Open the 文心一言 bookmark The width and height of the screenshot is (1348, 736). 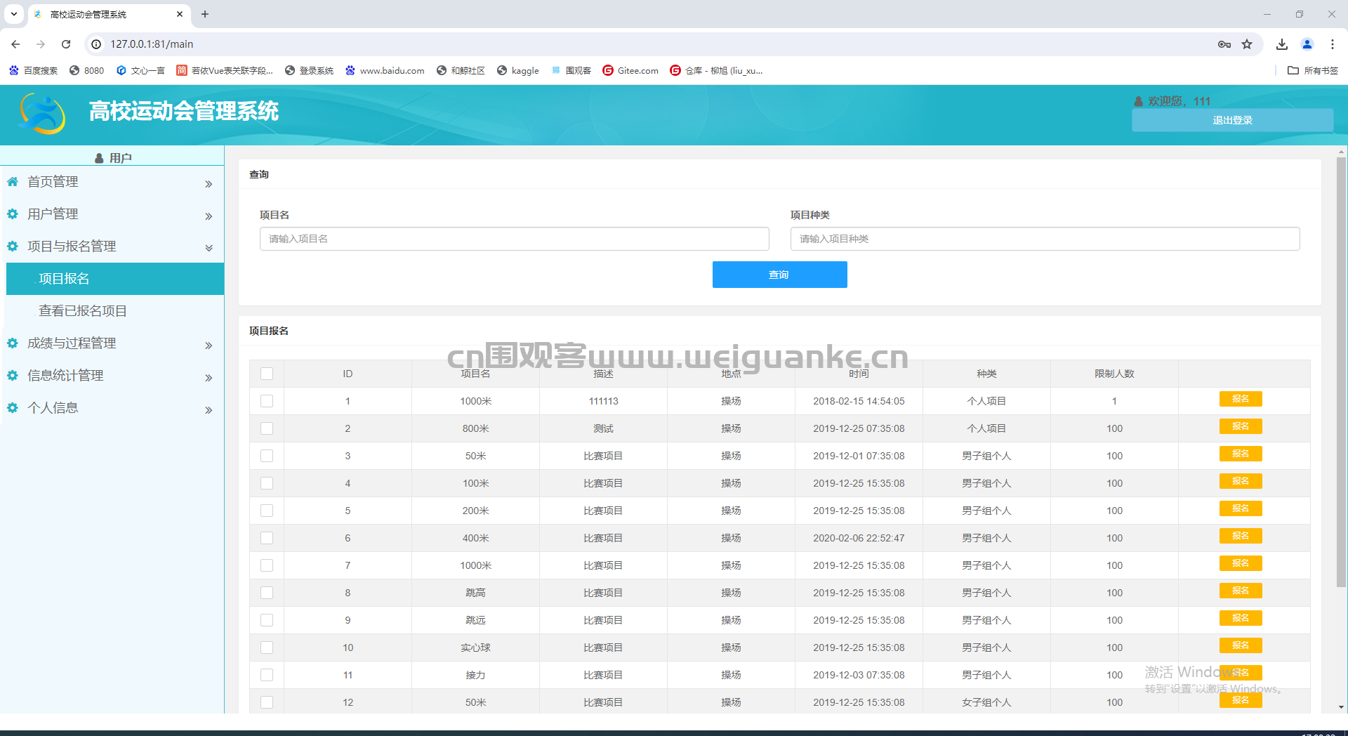point(140,70)
